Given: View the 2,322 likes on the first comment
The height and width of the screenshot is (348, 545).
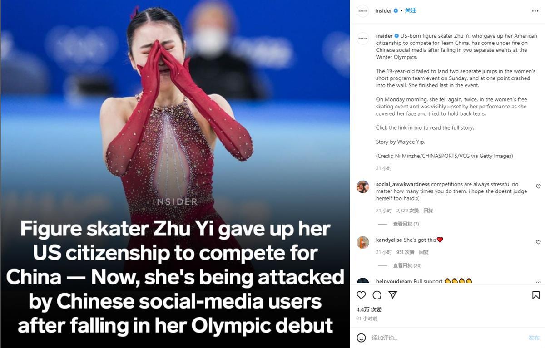Looking at the screenshot, I should [408, 211].
